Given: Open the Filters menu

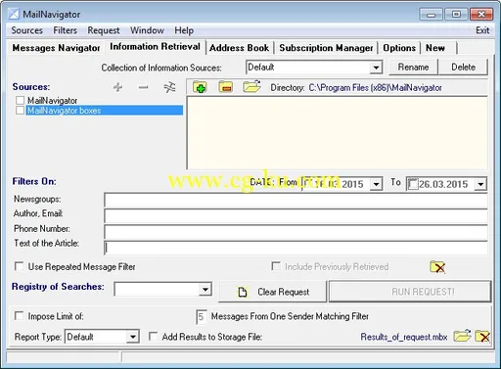Looking at the screenshot, I should [x=65, y=30].
